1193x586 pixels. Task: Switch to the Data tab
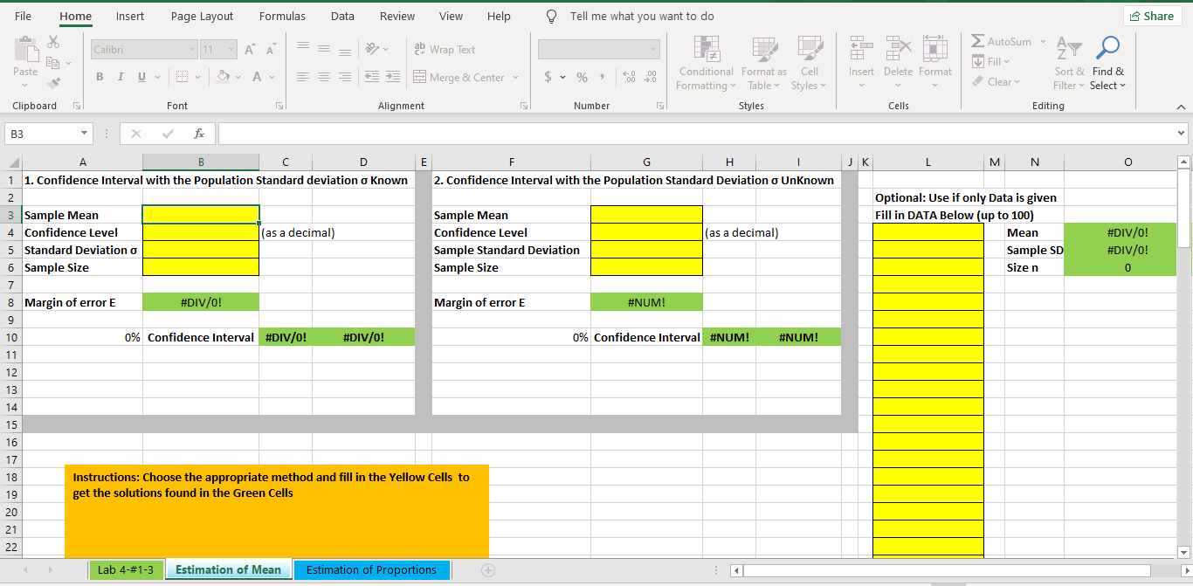[x=342, y=16]
